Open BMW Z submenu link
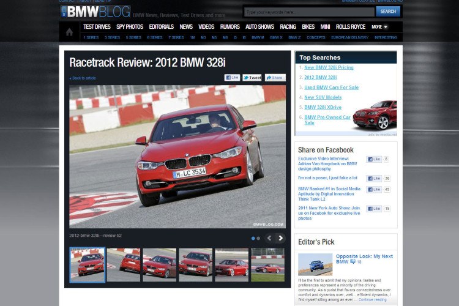 (x=294, y=37)
